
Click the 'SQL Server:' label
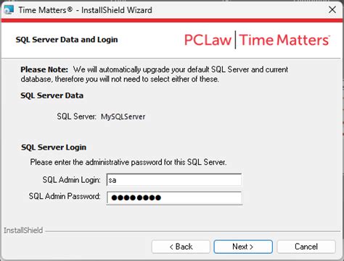click(x=77, y=116)
